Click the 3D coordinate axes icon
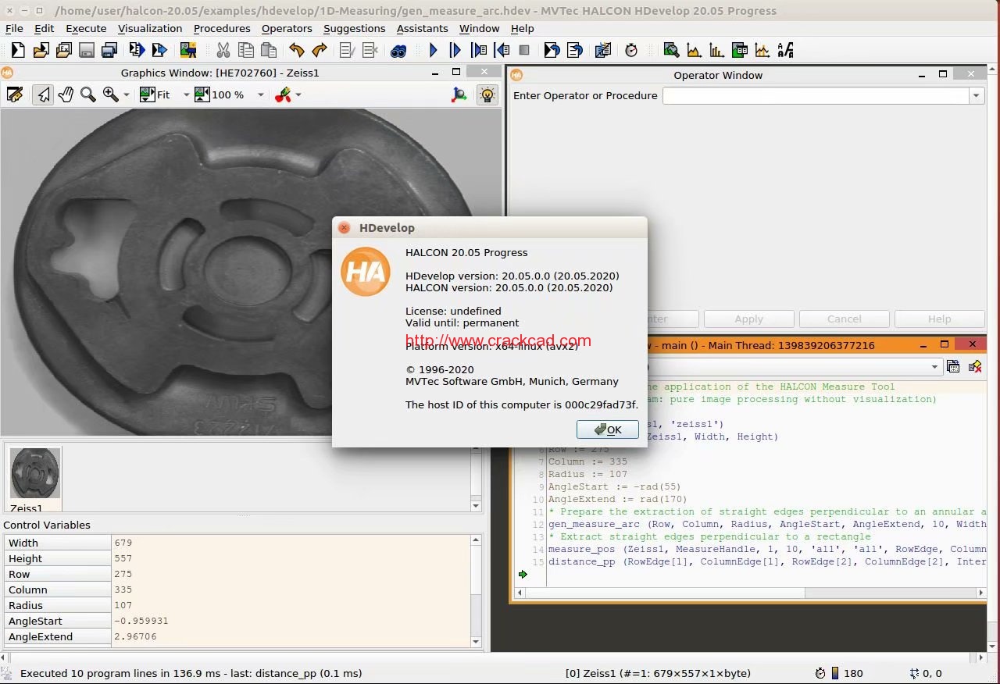The width and height of the screenshot is (1000, 684). (x=460, y=94)
